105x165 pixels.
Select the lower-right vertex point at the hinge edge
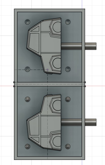(x=85, y=86)
